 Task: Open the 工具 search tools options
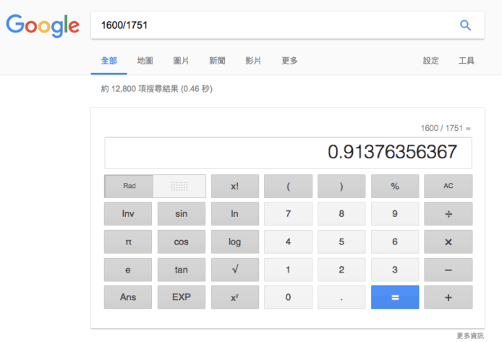[467, 61]
